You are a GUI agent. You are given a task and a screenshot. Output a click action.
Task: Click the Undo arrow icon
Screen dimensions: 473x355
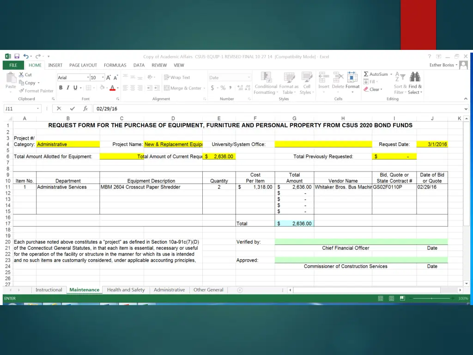(26, 56)
